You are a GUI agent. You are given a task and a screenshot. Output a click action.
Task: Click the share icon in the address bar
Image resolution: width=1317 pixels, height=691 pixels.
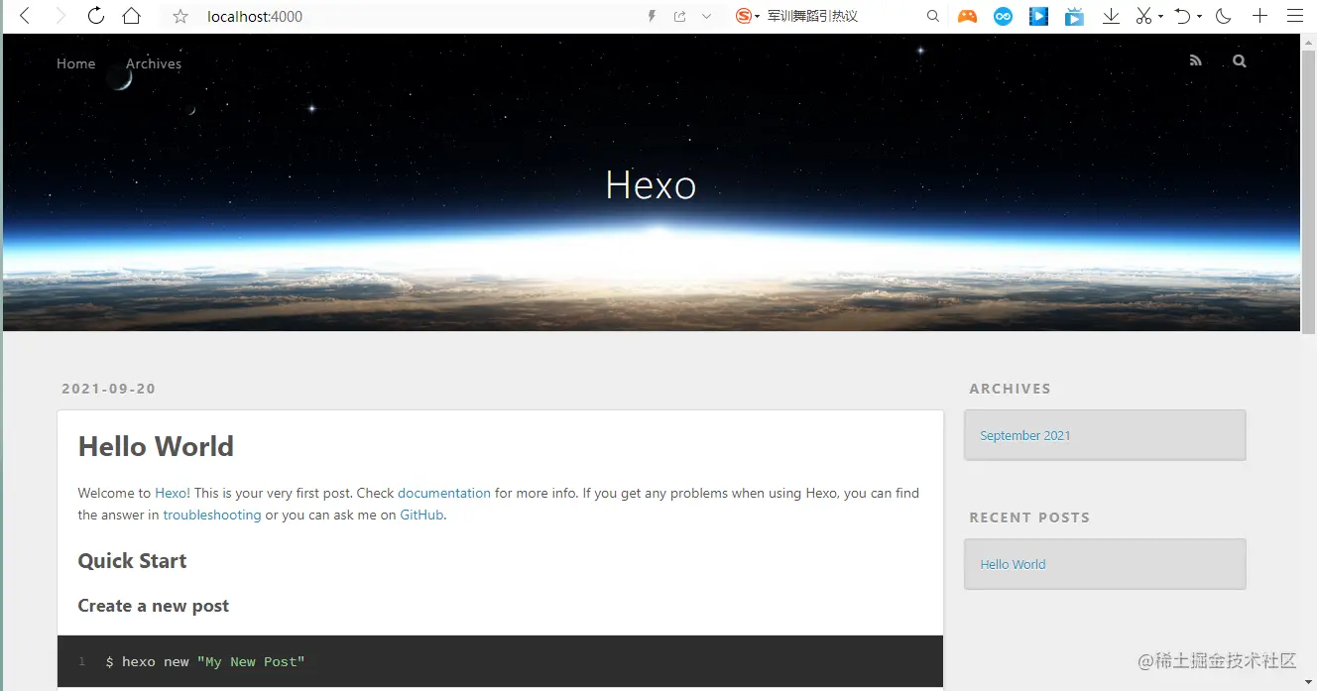(x=679, y=16)
